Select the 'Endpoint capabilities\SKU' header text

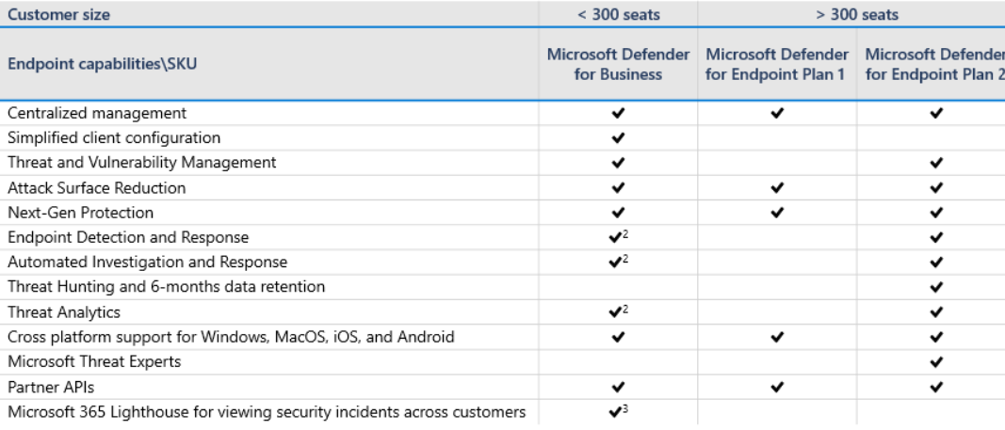(103, 64)
